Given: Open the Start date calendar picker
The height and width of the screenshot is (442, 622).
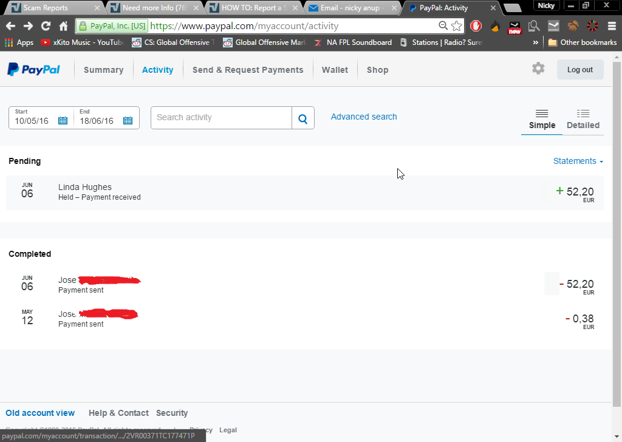Looking at the screenshot, I should point(63,121).
